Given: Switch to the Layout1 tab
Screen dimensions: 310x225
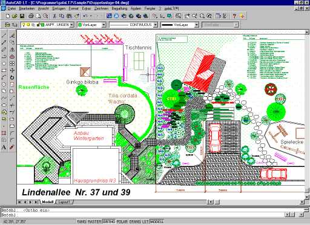Looking at the screenshot, I should point(64,202).
